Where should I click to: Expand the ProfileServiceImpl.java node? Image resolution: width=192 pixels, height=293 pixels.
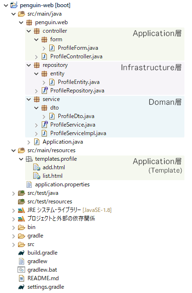tap(36, 134)
